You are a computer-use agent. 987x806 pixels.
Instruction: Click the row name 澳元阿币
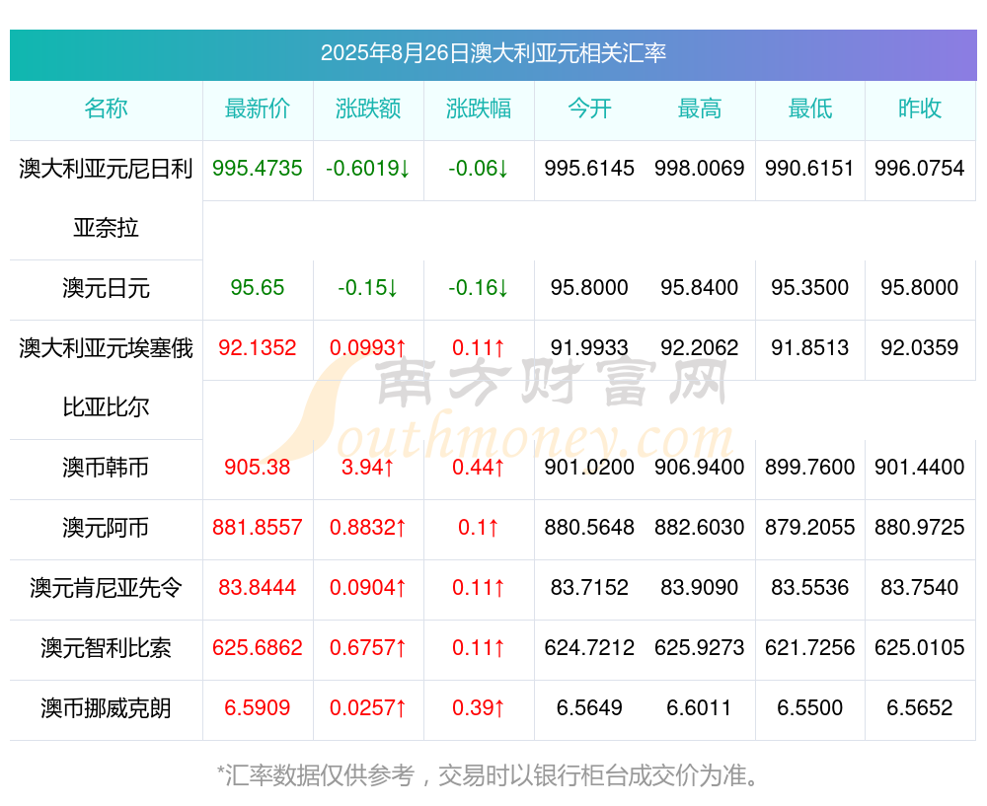click(x=106, y=528)
